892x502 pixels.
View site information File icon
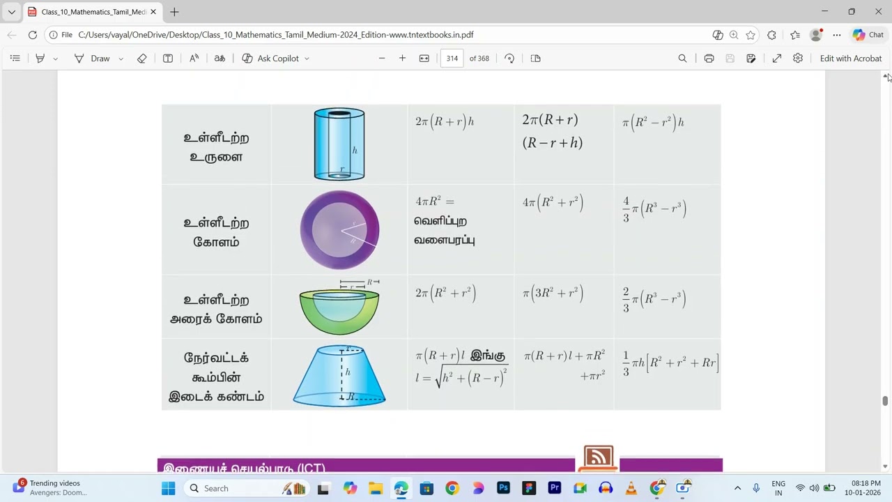[61, 35]
